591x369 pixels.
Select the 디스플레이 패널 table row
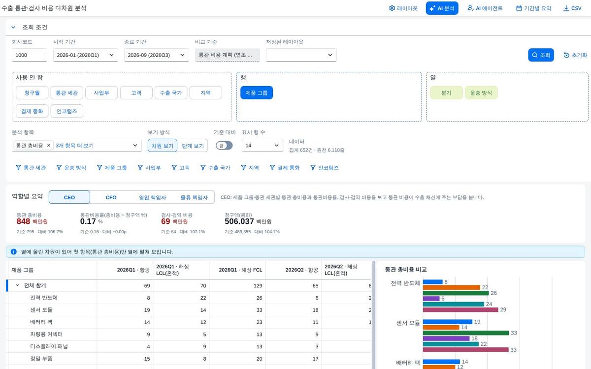tap(189, 346)
